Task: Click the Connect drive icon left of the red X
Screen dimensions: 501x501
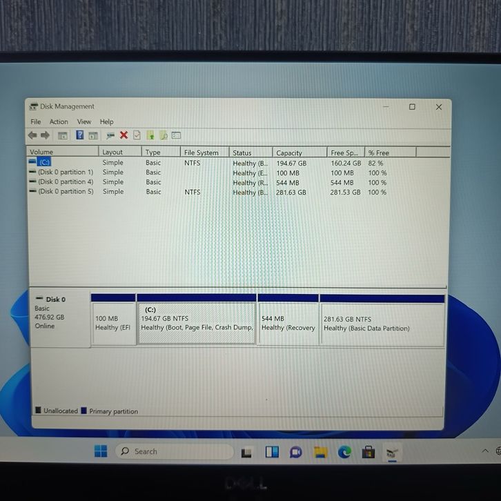Action: (110, 135)
